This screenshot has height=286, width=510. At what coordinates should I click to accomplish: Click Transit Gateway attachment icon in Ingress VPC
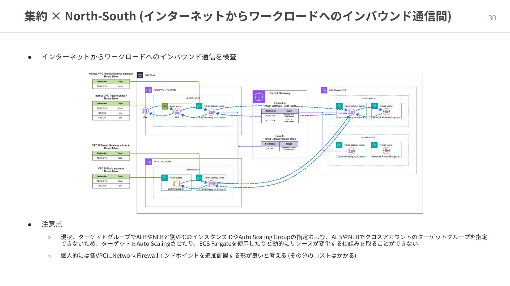211,112
